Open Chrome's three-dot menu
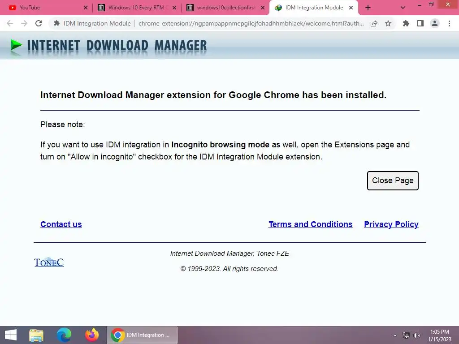The image size is (459, 344). click(449, 23)
